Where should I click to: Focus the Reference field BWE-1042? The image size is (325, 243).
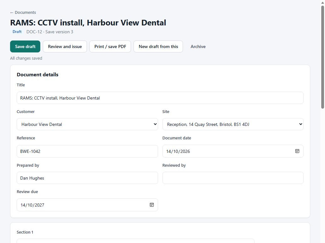(x=87, y=151)
